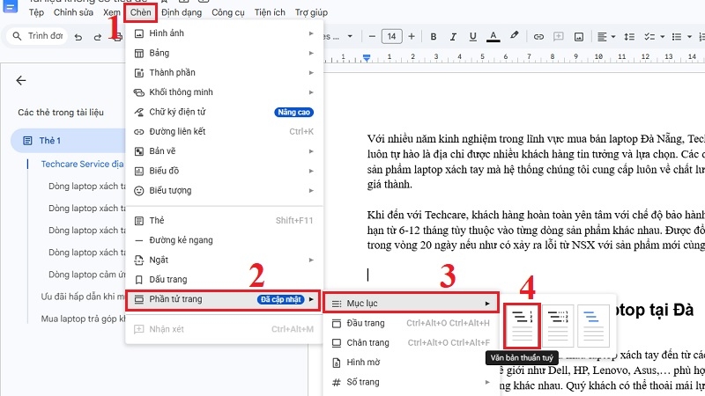
Task: Open the Xem menu
Action: coord(112,12)
